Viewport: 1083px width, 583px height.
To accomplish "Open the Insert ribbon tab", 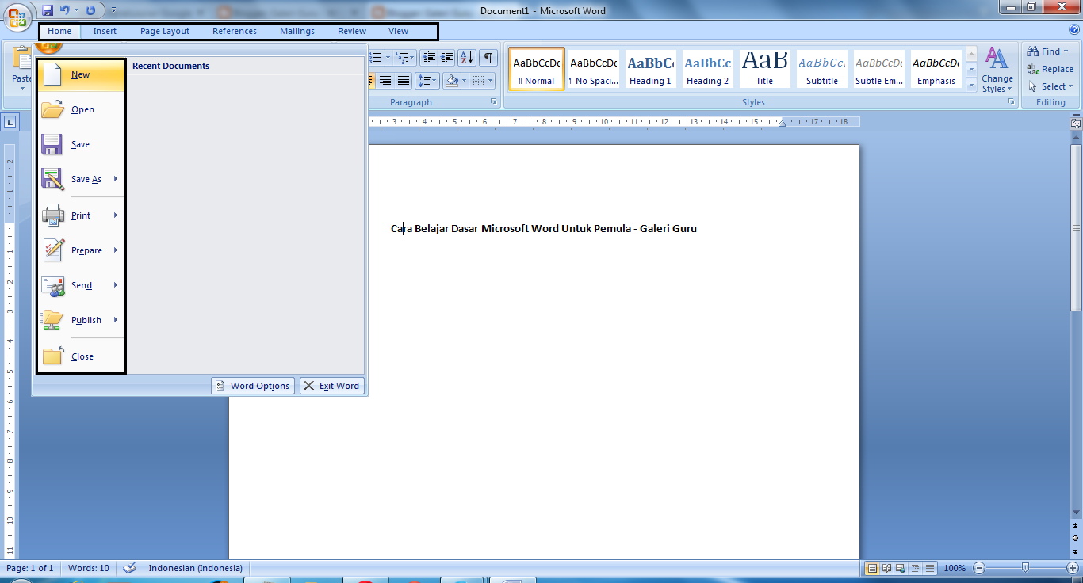I will (x=105, y=31).
